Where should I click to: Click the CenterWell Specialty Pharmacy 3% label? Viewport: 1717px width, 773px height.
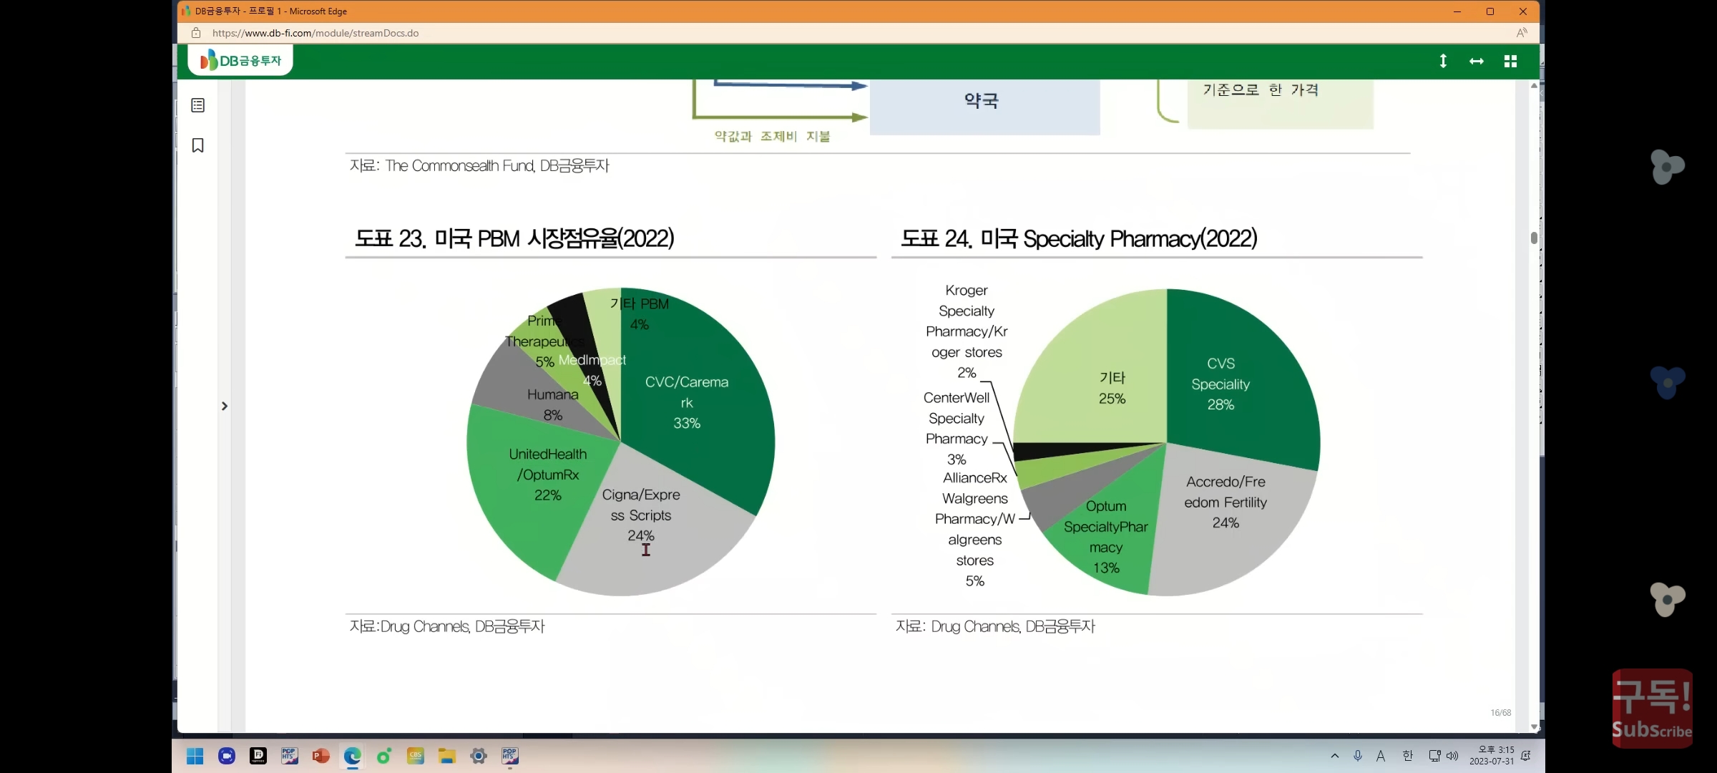point(957,428)
